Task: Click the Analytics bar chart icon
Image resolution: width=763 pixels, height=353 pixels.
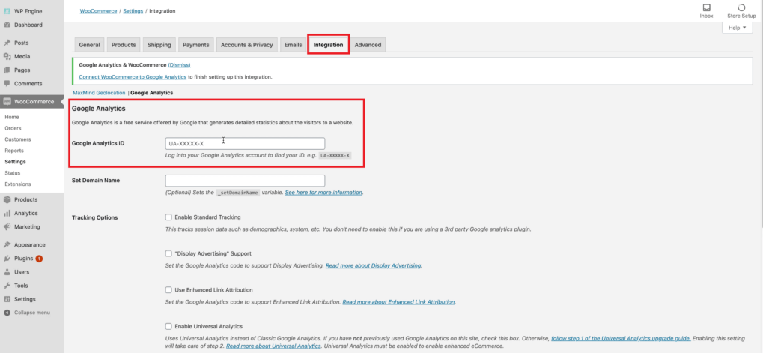Action: pyautogui.click(x=7, y=214)
